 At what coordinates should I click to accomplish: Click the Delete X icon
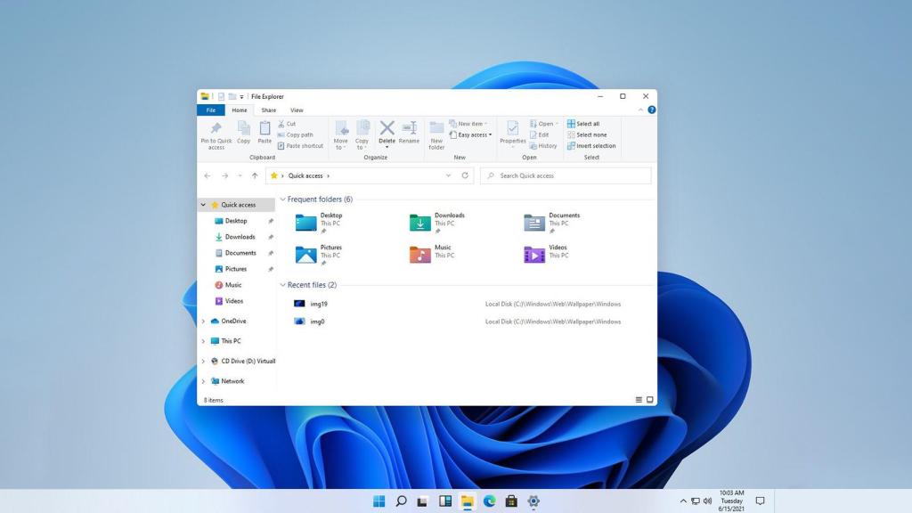coord(387,128)
